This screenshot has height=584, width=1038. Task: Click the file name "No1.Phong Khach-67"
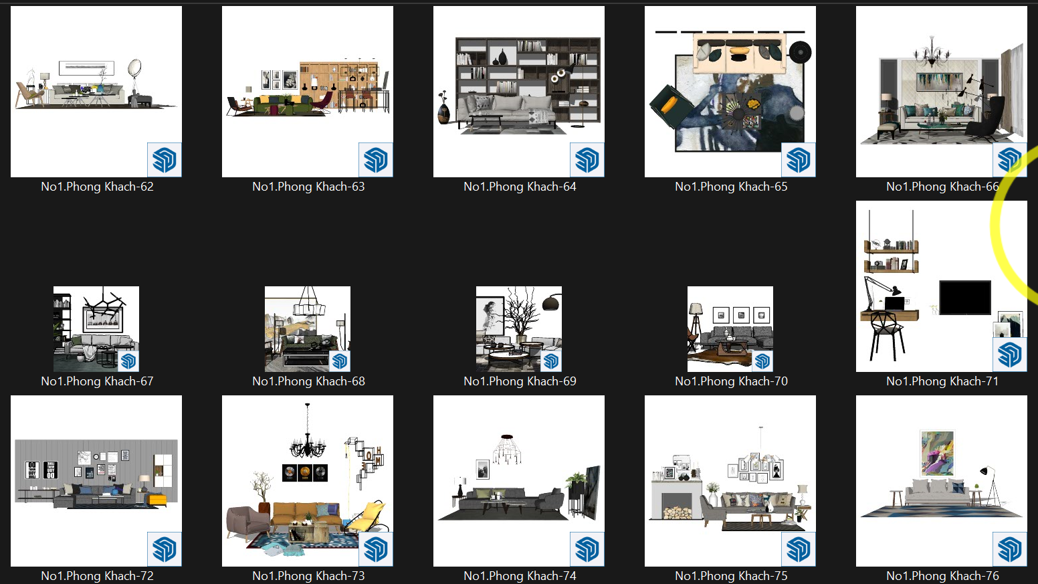click(98, 381)
